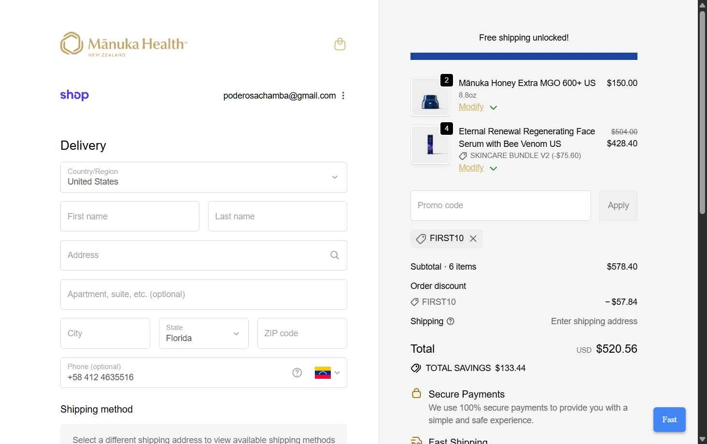Remove the FIRST10 promo code tag
This screenshot has width=707, height=444.
tap(473, 239)
